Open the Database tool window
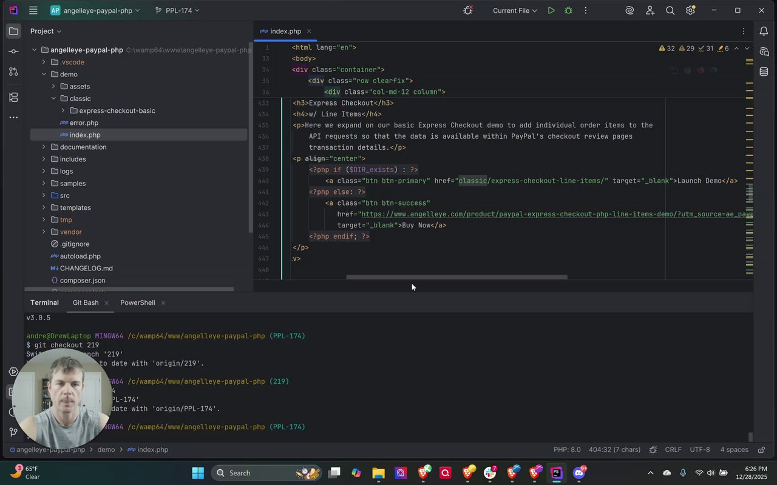 pos(764,72)
